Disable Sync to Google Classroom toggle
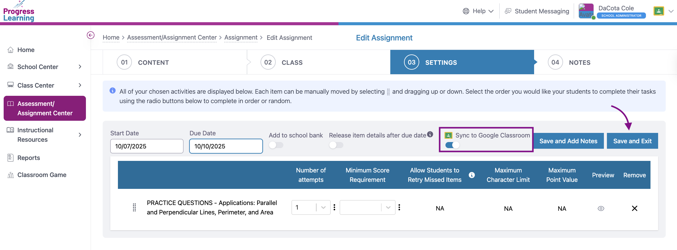This screenshot has height=250, width=677. click(452, 145)
